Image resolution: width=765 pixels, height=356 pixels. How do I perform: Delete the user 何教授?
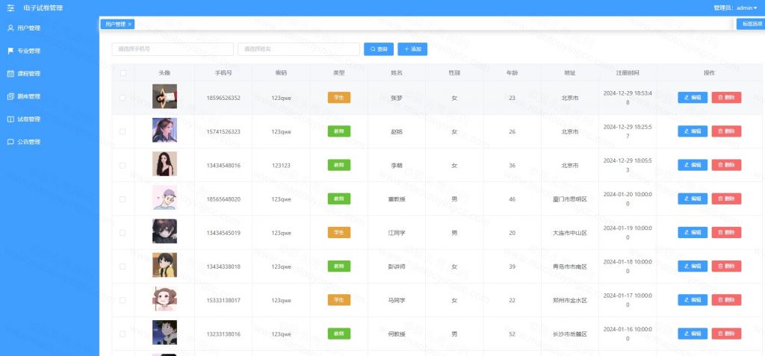tap(726, 334)
